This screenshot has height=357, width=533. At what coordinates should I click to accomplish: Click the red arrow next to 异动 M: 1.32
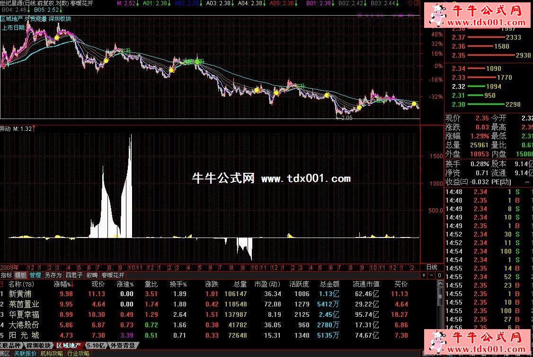[34, 128]
